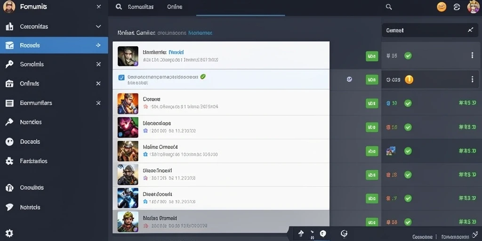Open the three-dot menu on #96 row
482x241 pixels.
click(x=472, y=56)
